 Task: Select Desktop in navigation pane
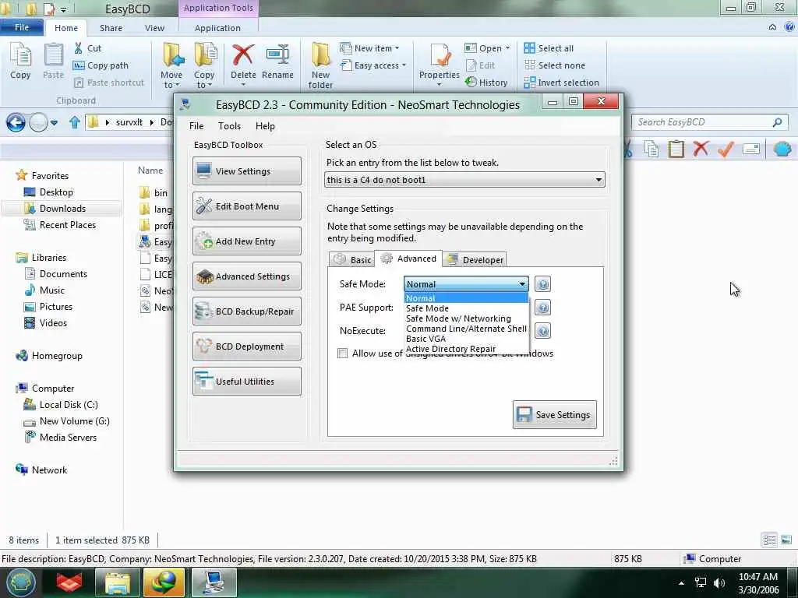coord(56,192)
